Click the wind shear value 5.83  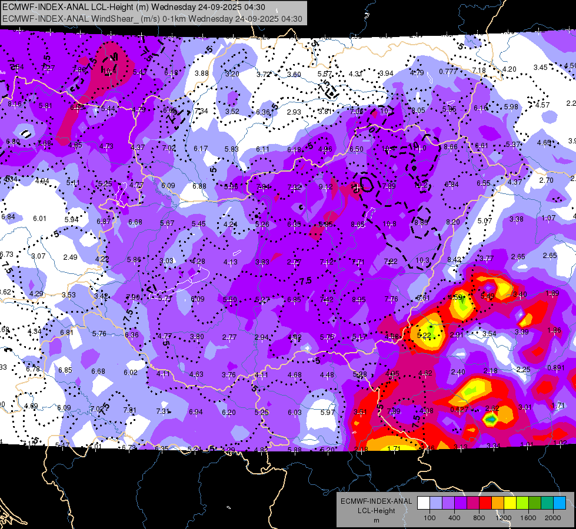[231, 149]
